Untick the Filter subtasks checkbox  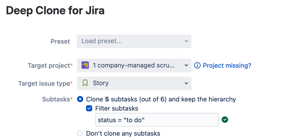[89, 108]
